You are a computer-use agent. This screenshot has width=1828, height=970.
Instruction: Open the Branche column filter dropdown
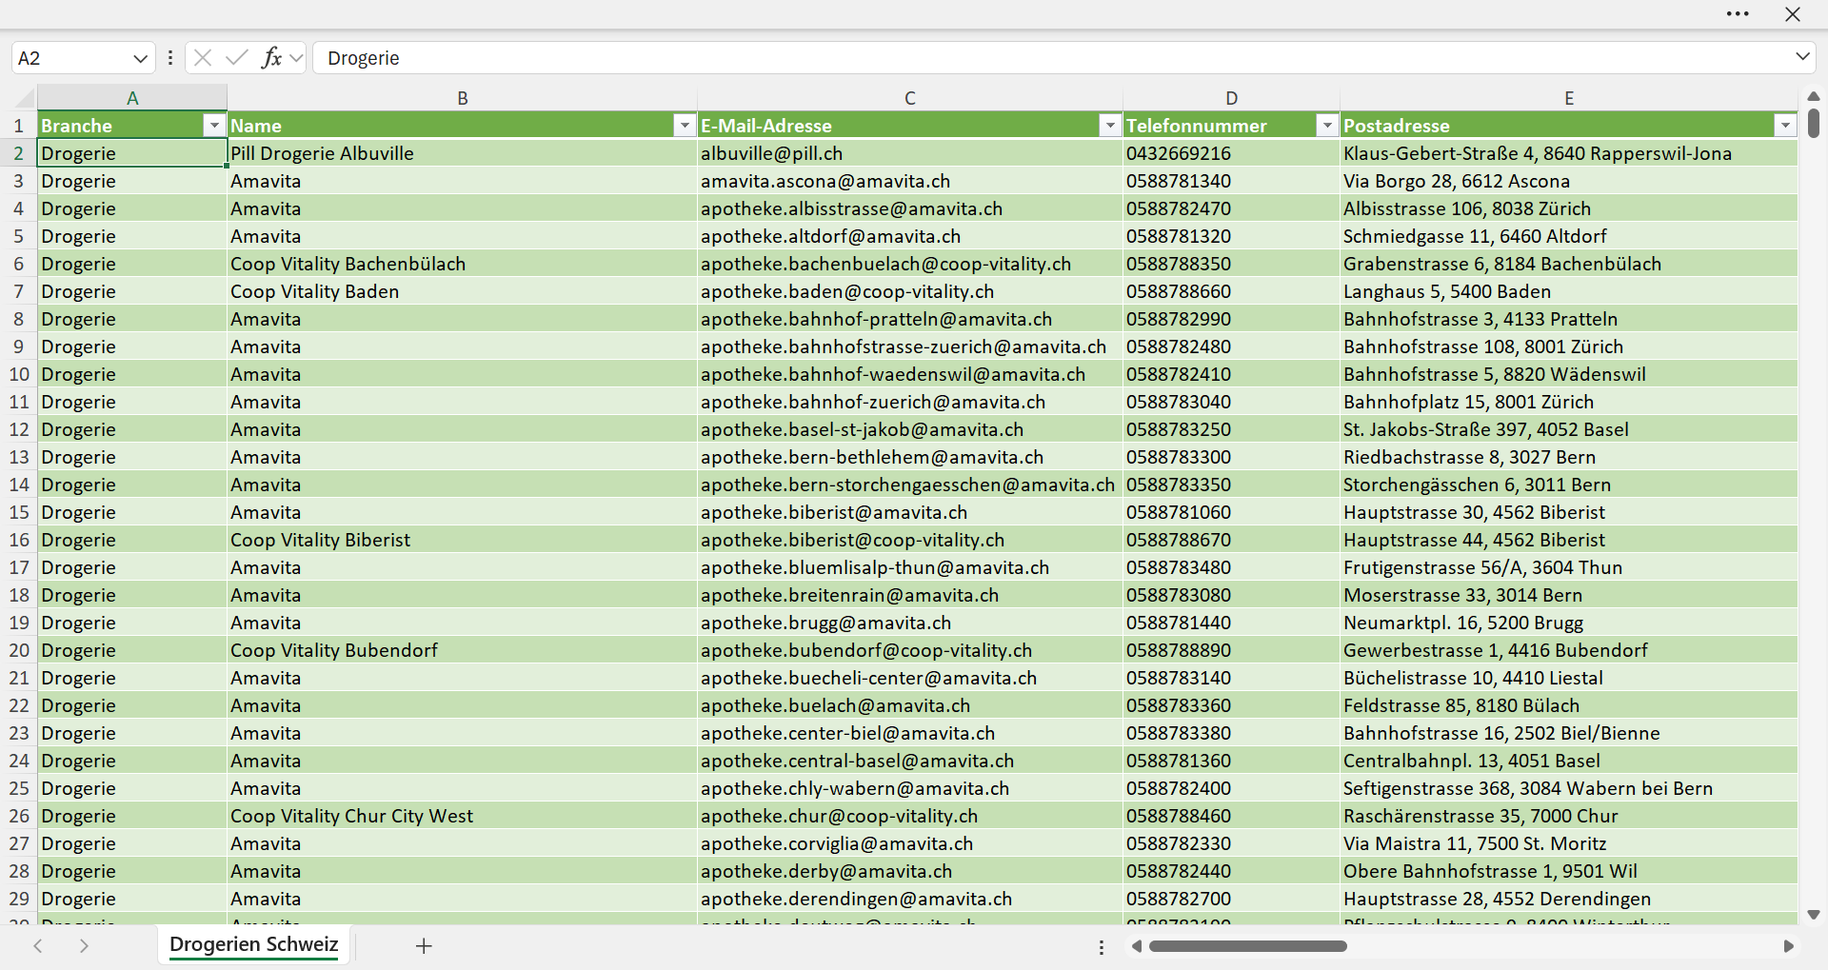coord(214,126)
